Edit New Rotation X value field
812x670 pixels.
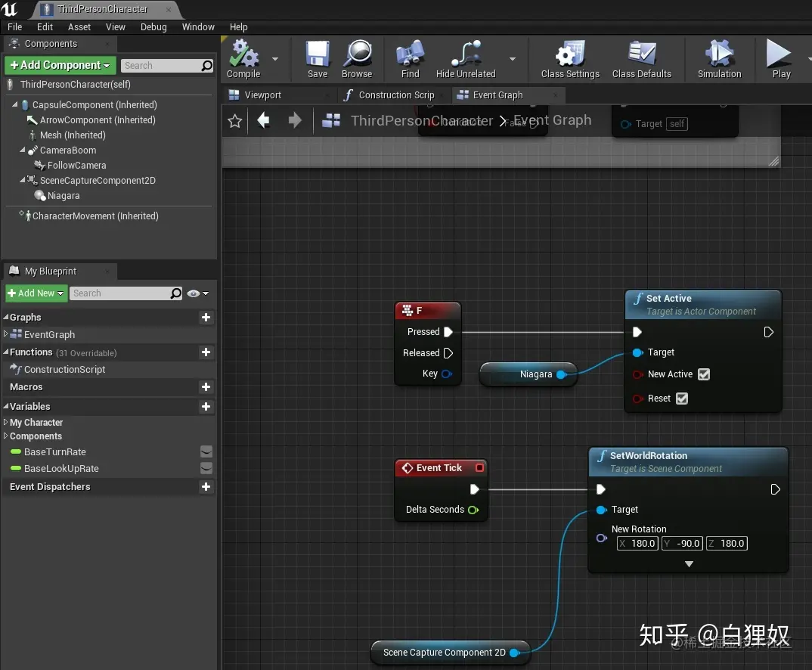pos(637,543)
